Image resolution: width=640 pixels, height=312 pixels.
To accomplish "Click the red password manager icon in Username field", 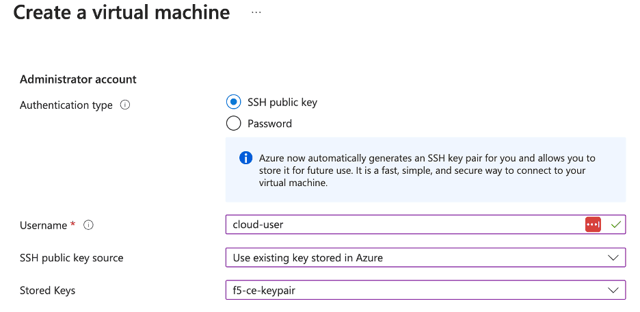I will pyautogui.click(x=593, y=224).
